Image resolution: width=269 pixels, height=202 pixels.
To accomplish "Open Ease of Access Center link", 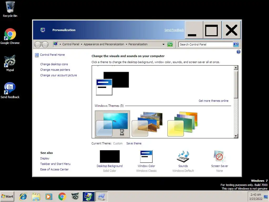I will coord(54,169).
